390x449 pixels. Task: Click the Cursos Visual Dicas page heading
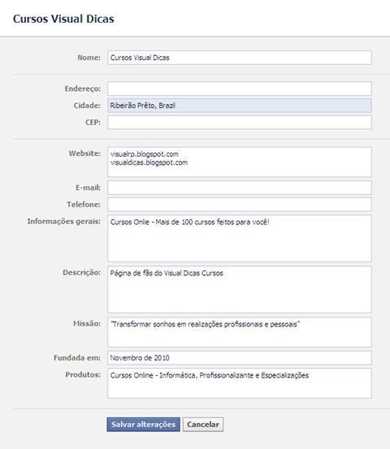(x=63, y=19)
